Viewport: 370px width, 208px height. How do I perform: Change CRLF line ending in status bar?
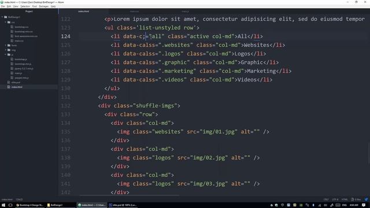click(326, 199)
